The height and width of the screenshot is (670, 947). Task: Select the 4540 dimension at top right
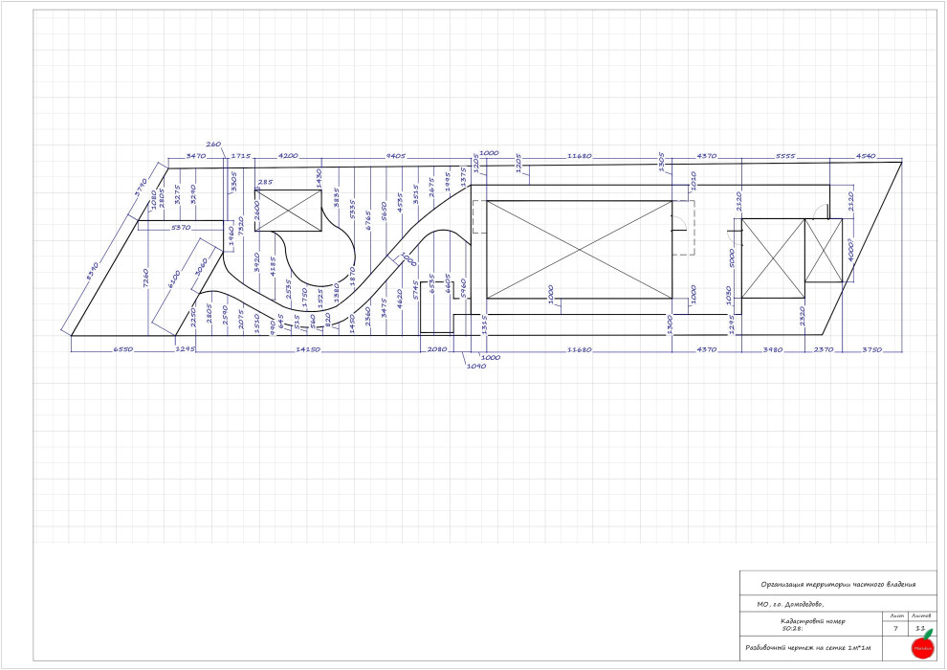[x=868, y=155]
